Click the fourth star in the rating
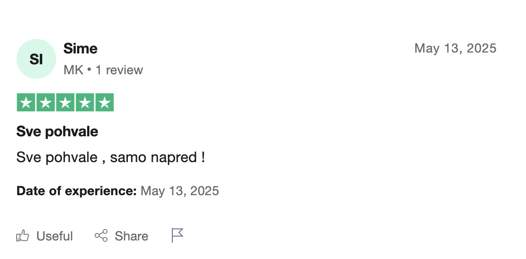526x259 pixels. tap(85, 103)
